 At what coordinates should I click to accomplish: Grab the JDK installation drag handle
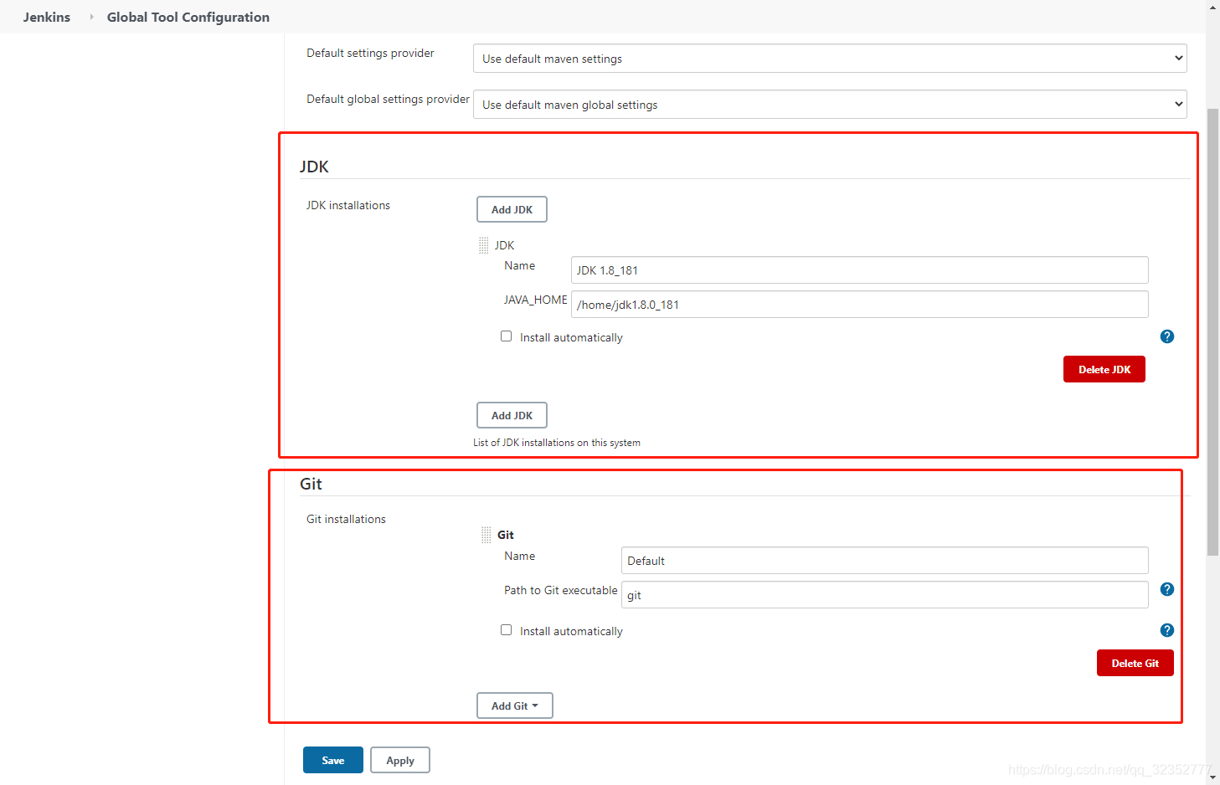pyautogui.click(x=483, y=245)
